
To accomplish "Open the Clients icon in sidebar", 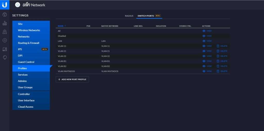I will coord(5,49).
